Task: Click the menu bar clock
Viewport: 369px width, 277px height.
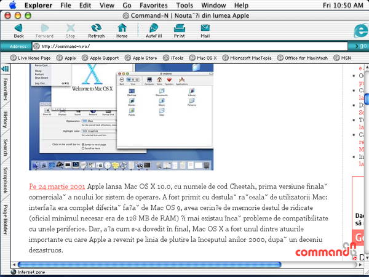Action: click(x=343, y=5)
